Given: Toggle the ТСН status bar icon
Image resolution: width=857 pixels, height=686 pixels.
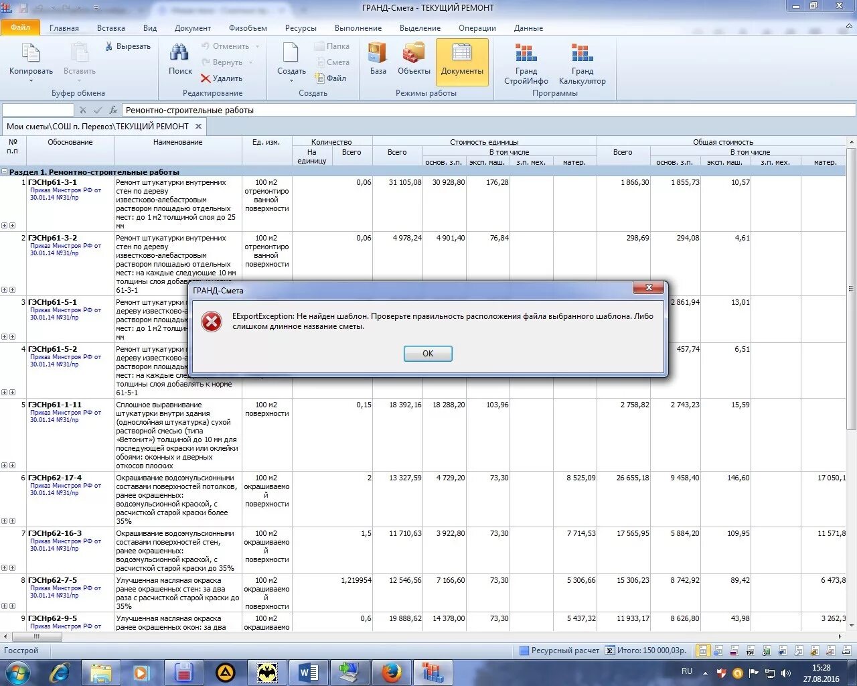Looking at the screenshot, I should pos(751,650).
